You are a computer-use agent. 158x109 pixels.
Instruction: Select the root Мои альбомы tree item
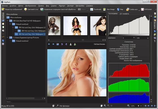(x=14, y=17)
